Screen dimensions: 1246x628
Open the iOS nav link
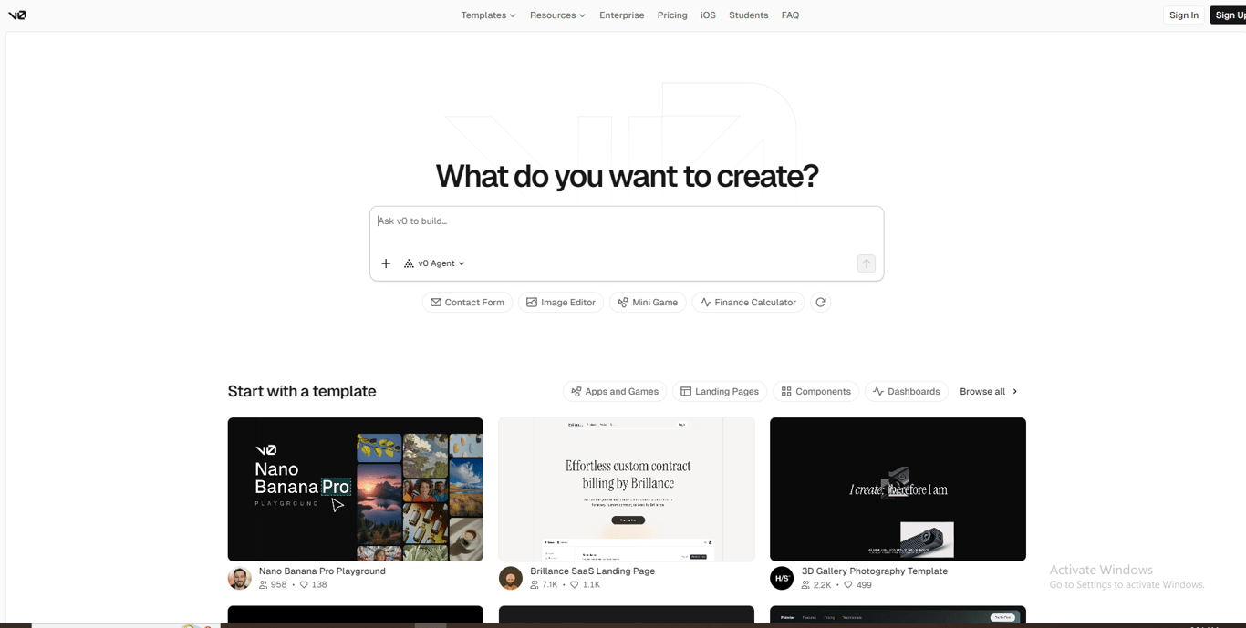point(708,15)
